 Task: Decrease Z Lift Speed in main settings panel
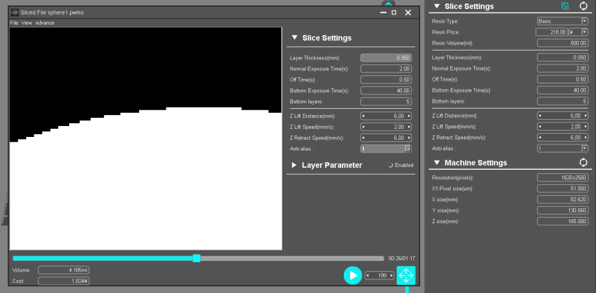540,127
